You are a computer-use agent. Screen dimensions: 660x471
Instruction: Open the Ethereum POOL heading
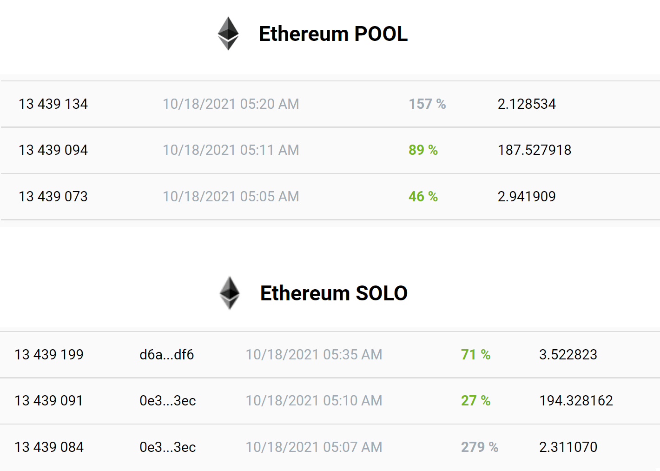[333, 33]
